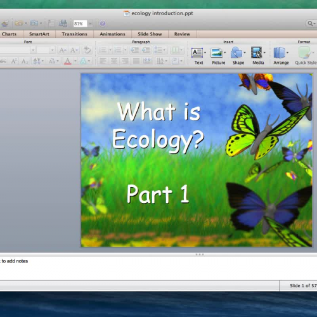This screenshot has height=317, width=317.
Task: Click the 'ecology introduction.ppt' window title
Action: pyautogui.click(x=162, y=13)
